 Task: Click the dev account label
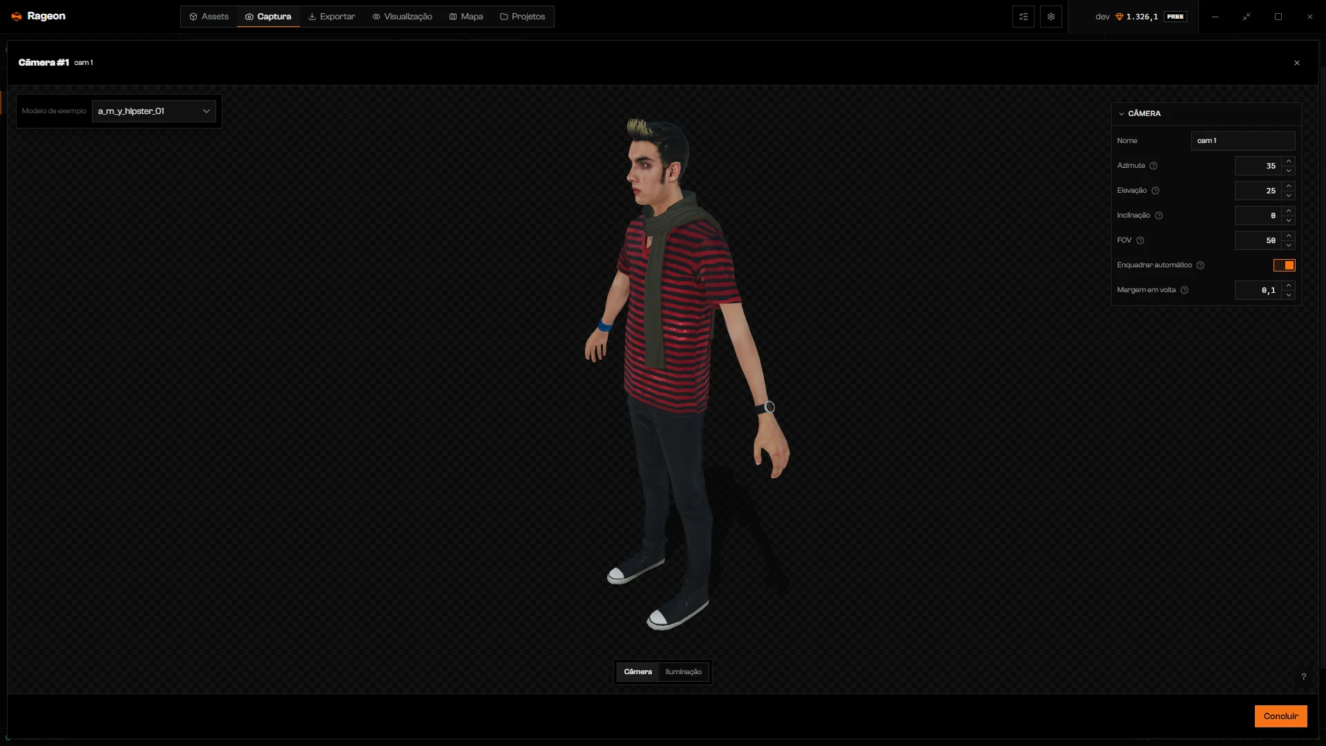(x=1102, y=17)
